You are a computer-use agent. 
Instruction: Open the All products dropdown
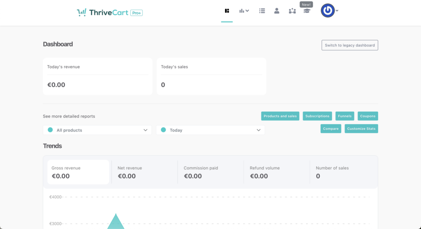tap(97, 130)
